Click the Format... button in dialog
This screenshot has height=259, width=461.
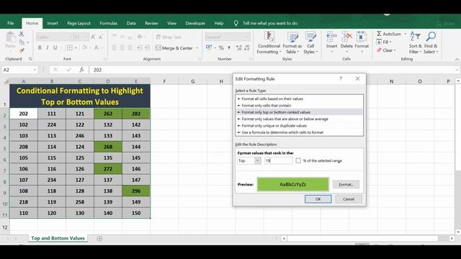(346, 184)
